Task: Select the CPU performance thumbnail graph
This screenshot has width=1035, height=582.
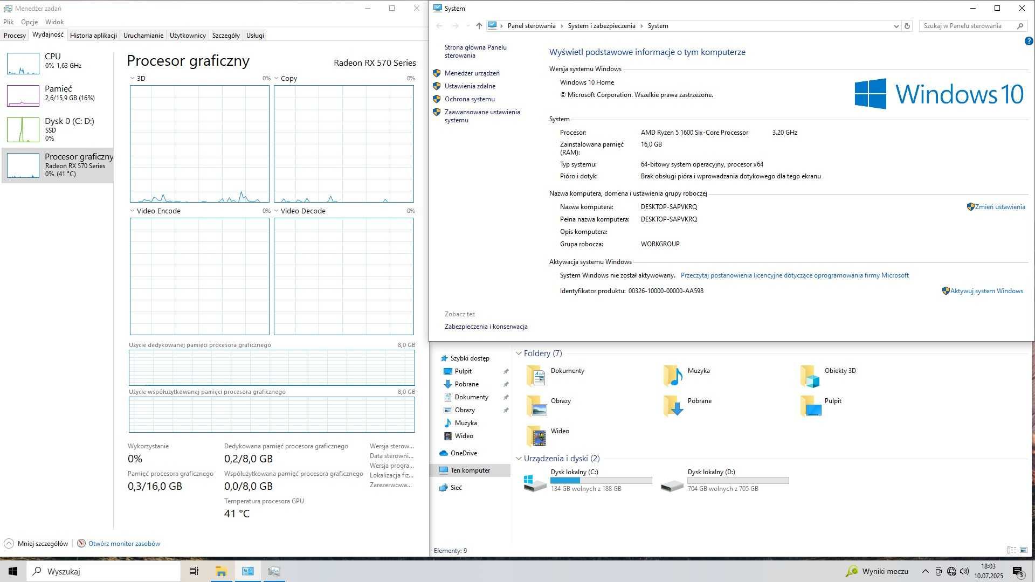Action: pos(23,64)
